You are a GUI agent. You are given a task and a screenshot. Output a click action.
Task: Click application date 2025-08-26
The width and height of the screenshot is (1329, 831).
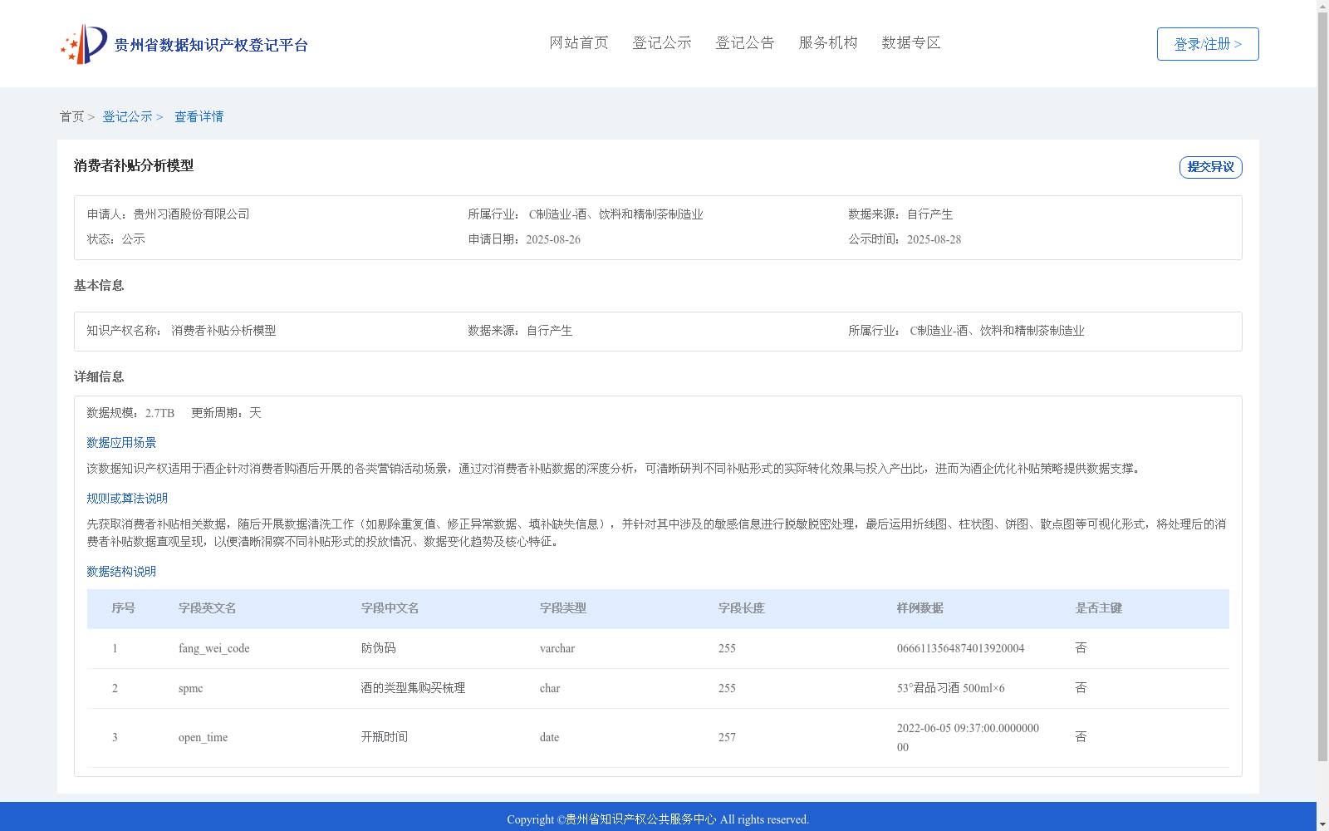tap(553, 239)
